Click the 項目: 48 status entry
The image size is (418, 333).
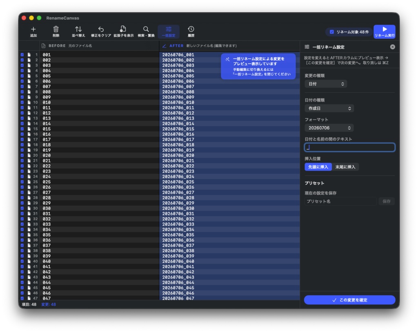tap(29, 304)
